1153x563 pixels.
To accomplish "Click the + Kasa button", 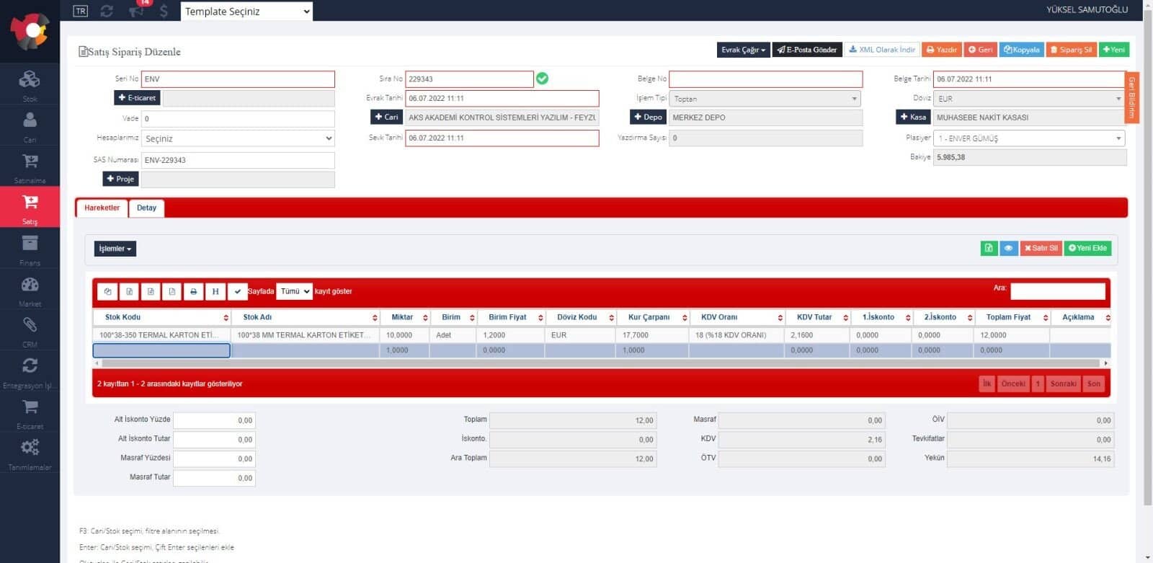I will [x=913, y=117].
